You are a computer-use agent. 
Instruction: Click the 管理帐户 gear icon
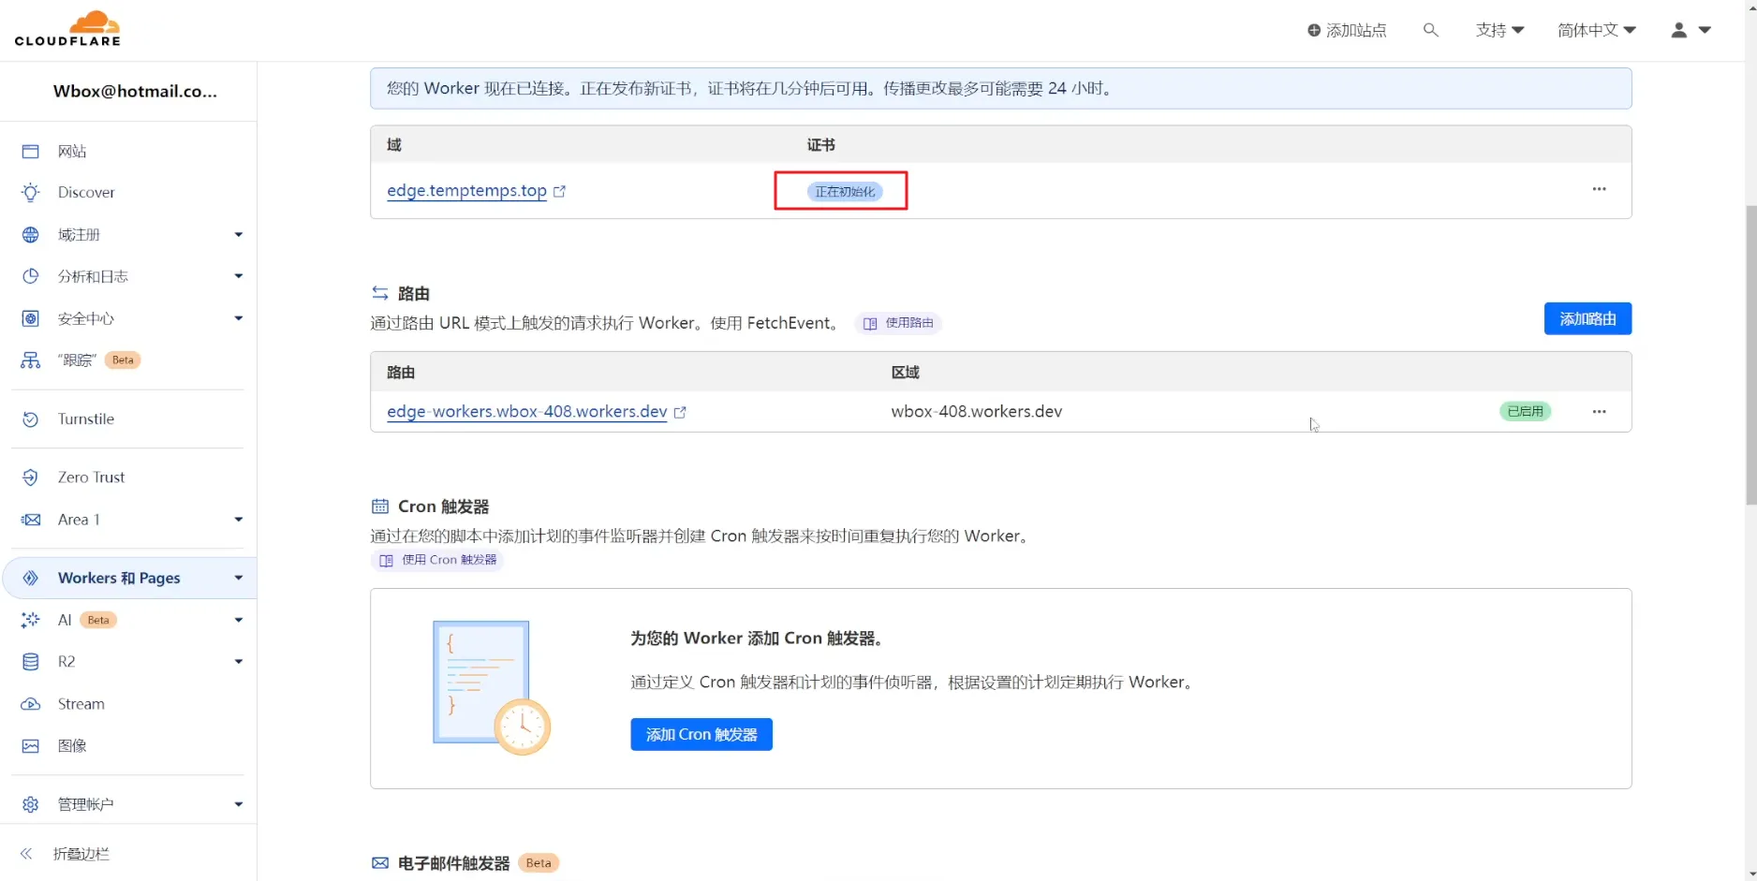(x=31, y=804)
